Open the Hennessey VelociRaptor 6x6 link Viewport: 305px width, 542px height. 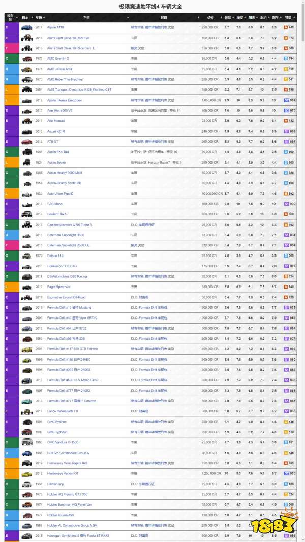(68, 463)
